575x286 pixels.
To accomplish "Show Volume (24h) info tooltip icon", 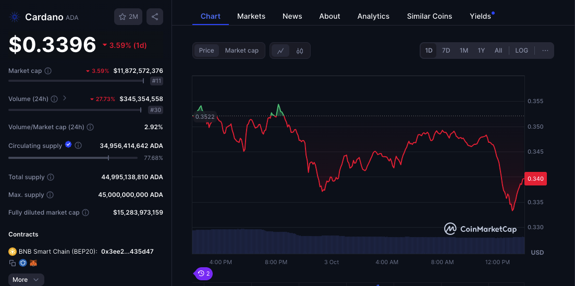I will 54,99.
